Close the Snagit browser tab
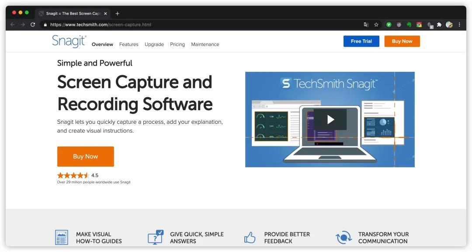The height and width of the screenshot is (252, 472). pos(105,14)
